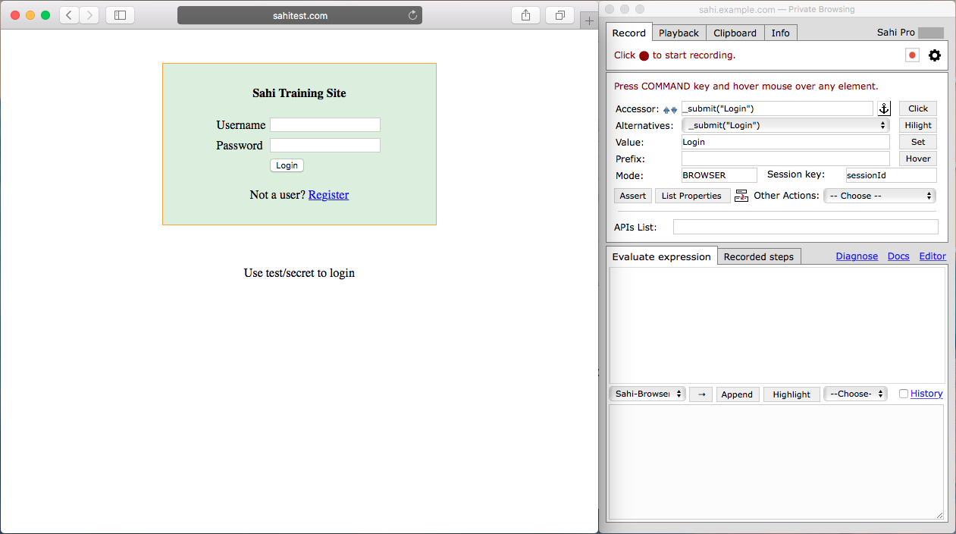Click the blue arrows icon next to Accessor
This screenshot has height=534, width=956.
(670, 110)
